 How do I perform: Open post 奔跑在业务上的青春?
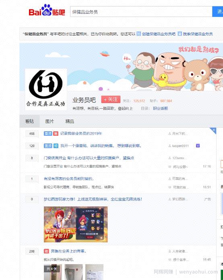(x=69, y=251)
